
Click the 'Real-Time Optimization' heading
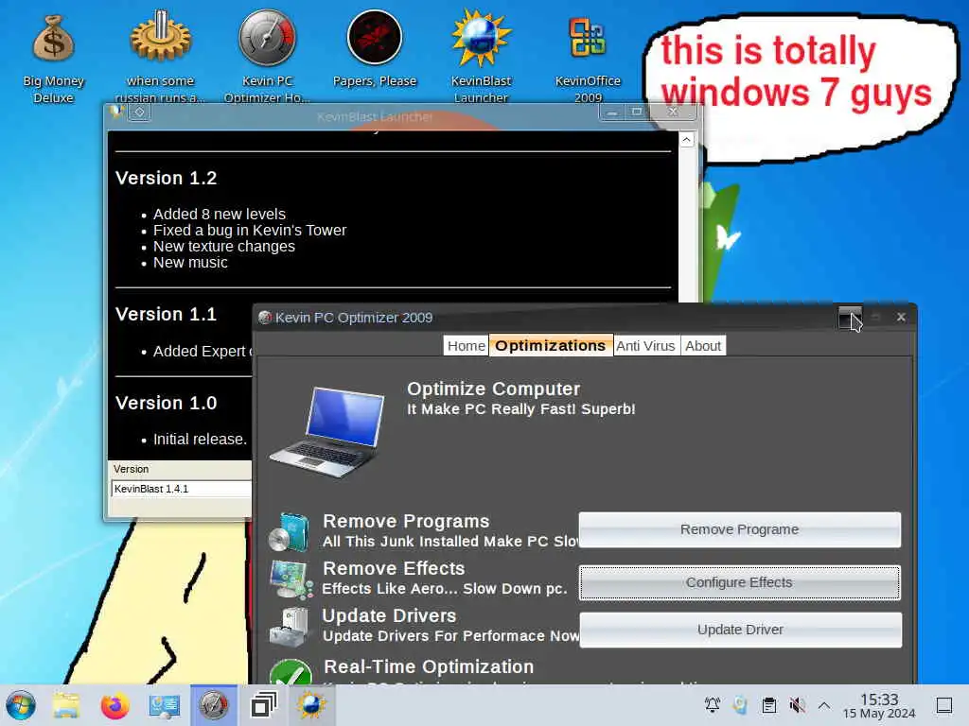tap(429, 666)
